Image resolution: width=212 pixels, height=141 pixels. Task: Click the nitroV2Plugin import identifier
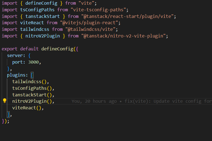point(43,36)
